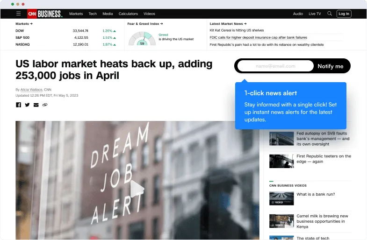Open FDIC deposit insurance cap headline

tap(259, 37)
